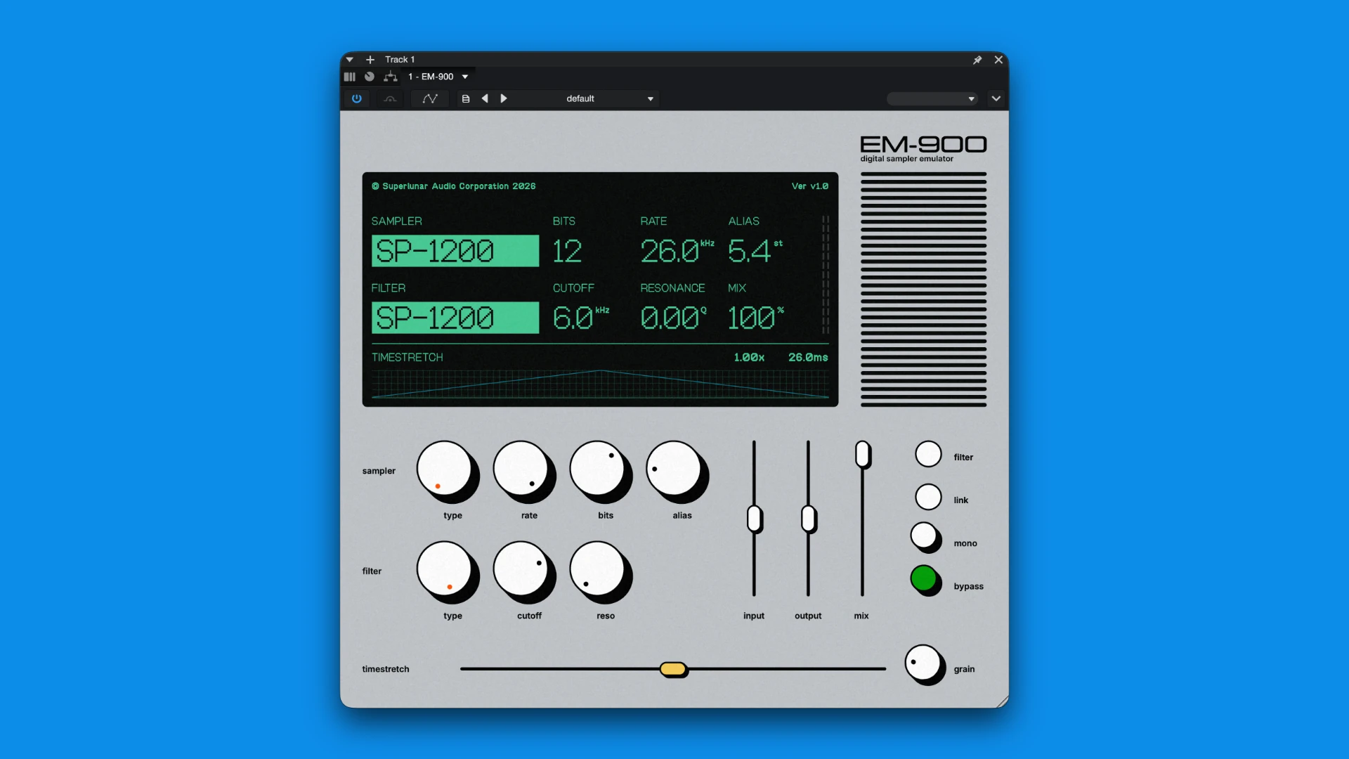The height and width of the screenshot is (759, 1349).
Task: Open the empty dropdown at top right
Action: [932, 98]
